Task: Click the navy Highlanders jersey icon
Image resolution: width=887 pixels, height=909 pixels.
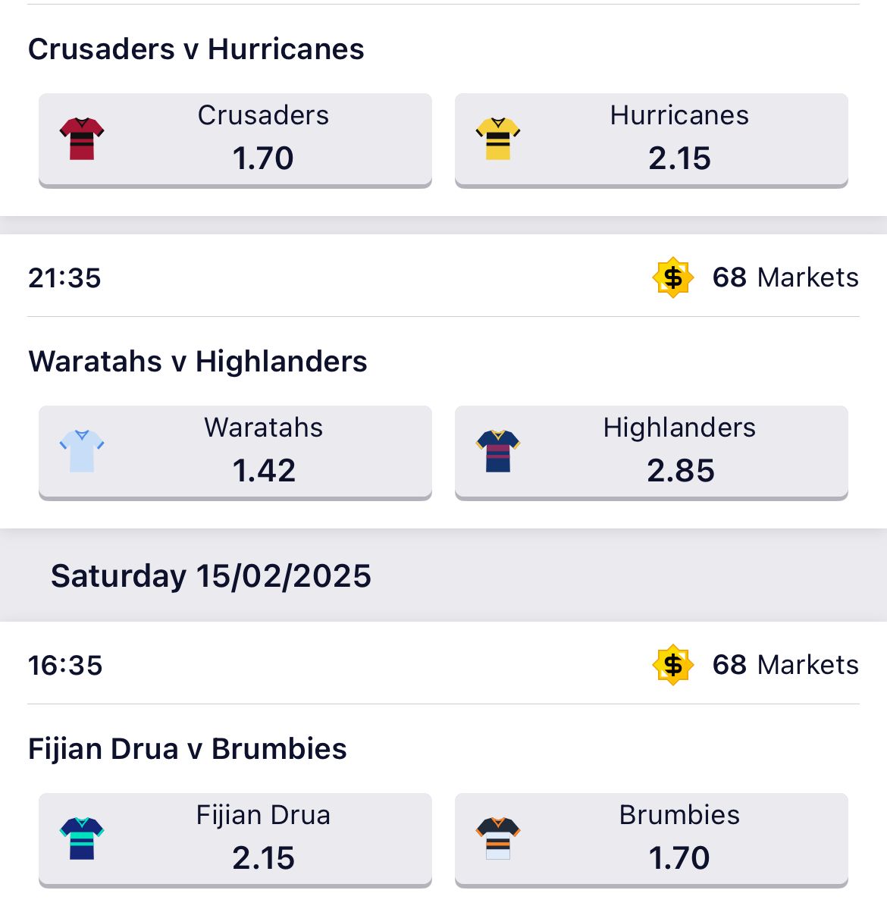Action: pos(498,451)
